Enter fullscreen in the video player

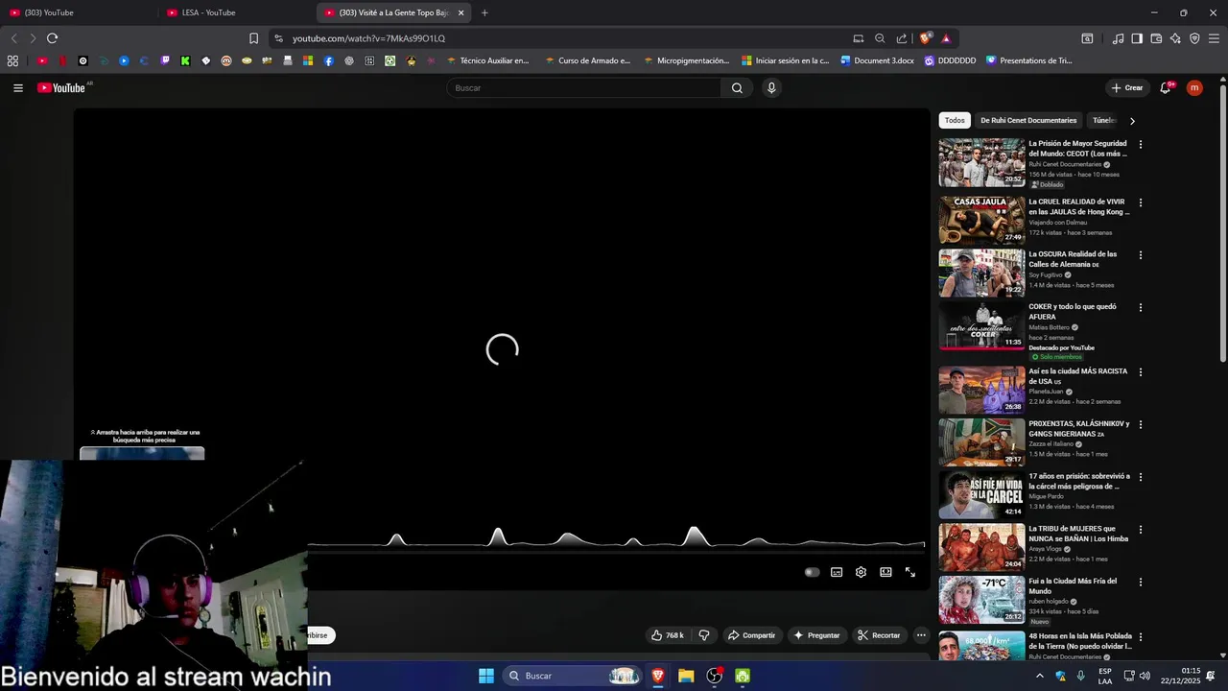[910, 572]
